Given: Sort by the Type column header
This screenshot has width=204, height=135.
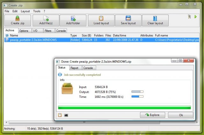Looking at the screenshot, I should [x=74, y=35].
